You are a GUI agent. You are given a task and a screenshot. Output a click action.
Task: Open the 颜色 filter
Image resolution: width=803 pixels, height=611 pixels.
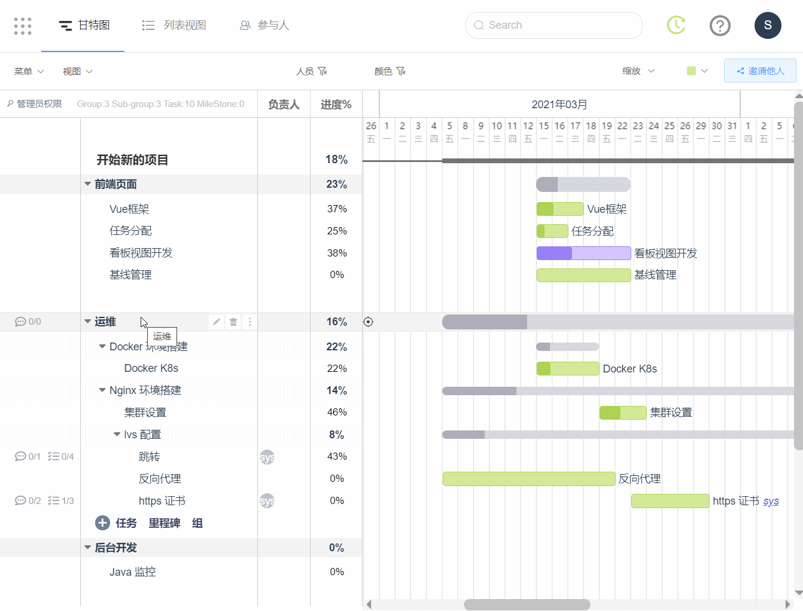tap(390, 71)
